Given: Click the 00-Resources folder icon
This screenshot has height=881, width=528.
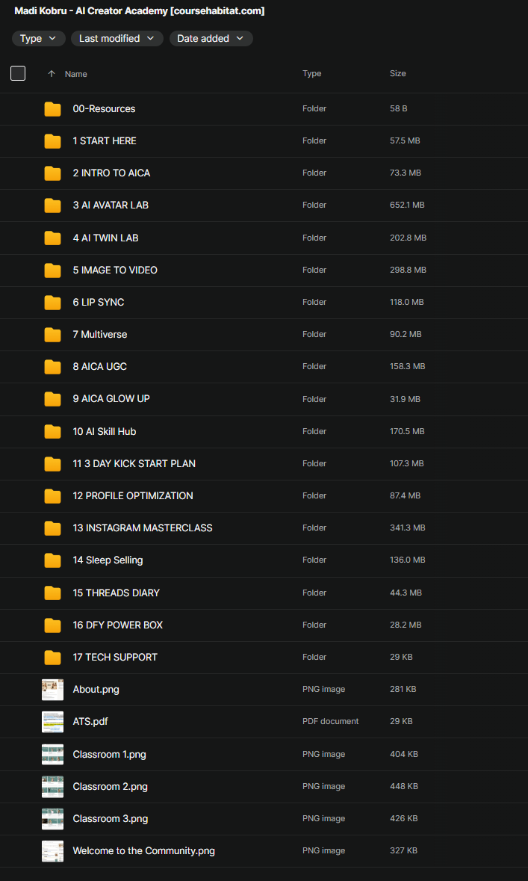Looking at the screenshot, I should (52, 109).
